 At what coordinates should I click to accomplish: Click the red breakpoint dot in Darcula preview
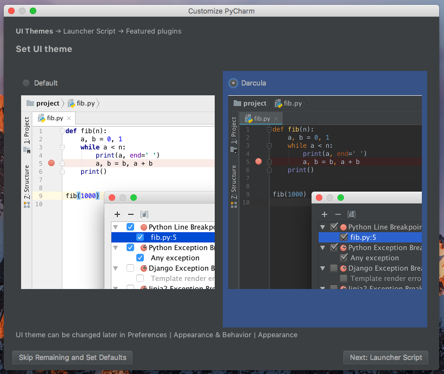coord(259,161)
